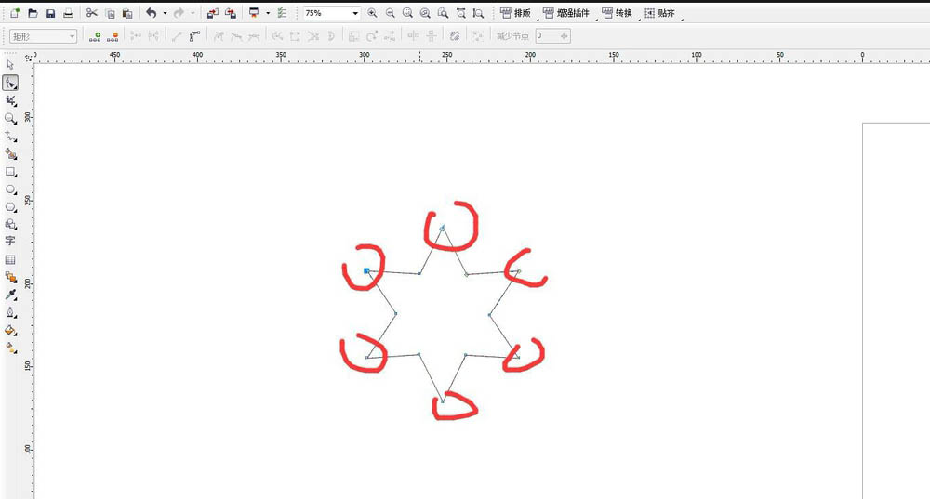930x499 pixels.
Task: Click the Zoom In magnifier
Action: click(373, 13)
